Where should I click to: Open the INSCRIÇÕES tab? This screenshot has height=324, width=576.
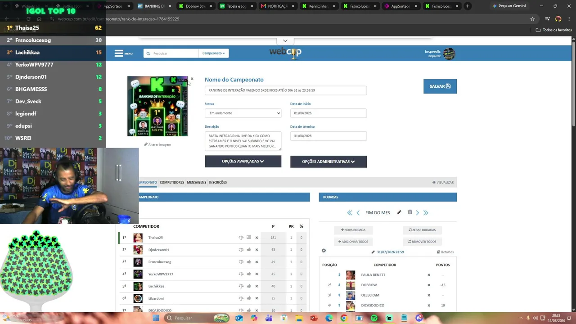(x=218, y=182)
